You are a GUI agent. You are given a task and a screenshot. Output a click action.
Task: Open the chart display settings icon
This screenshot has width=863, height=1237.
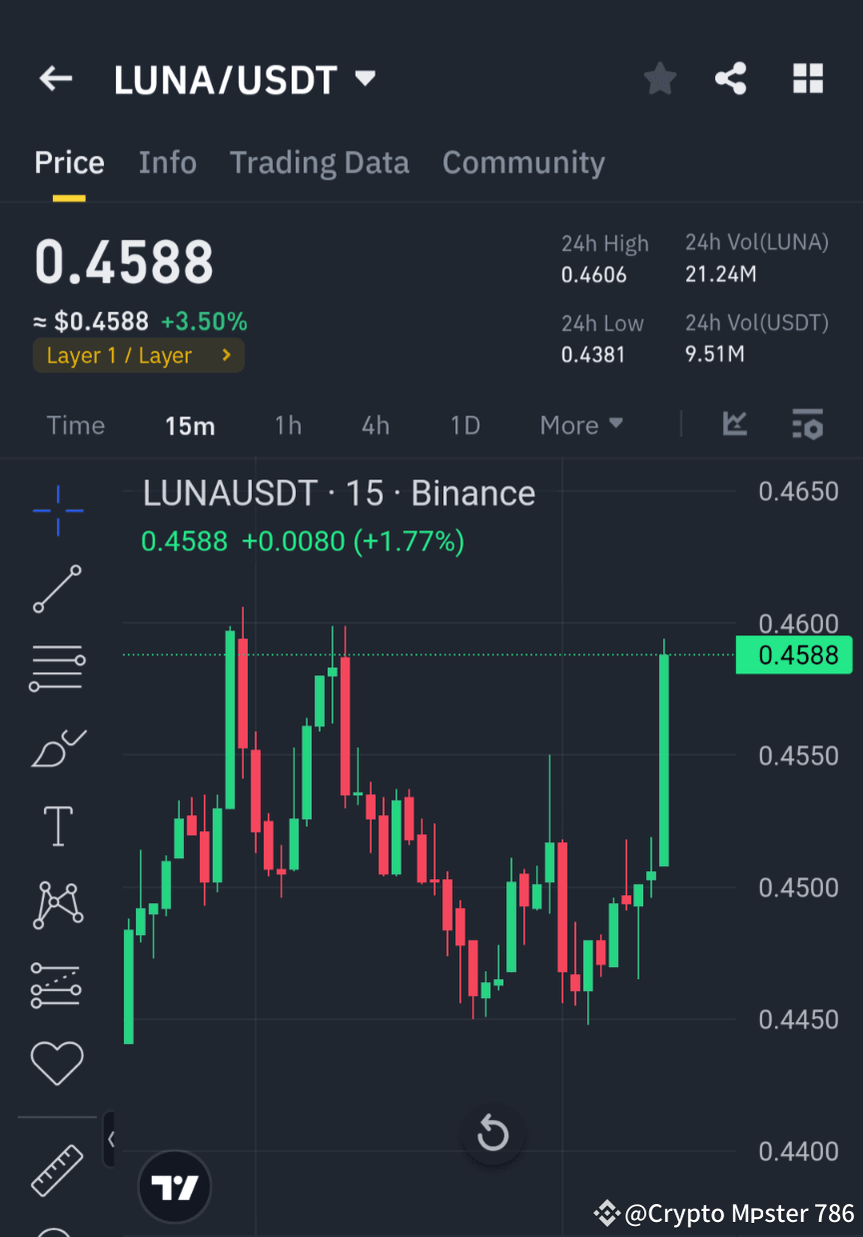tap(808, 425)
